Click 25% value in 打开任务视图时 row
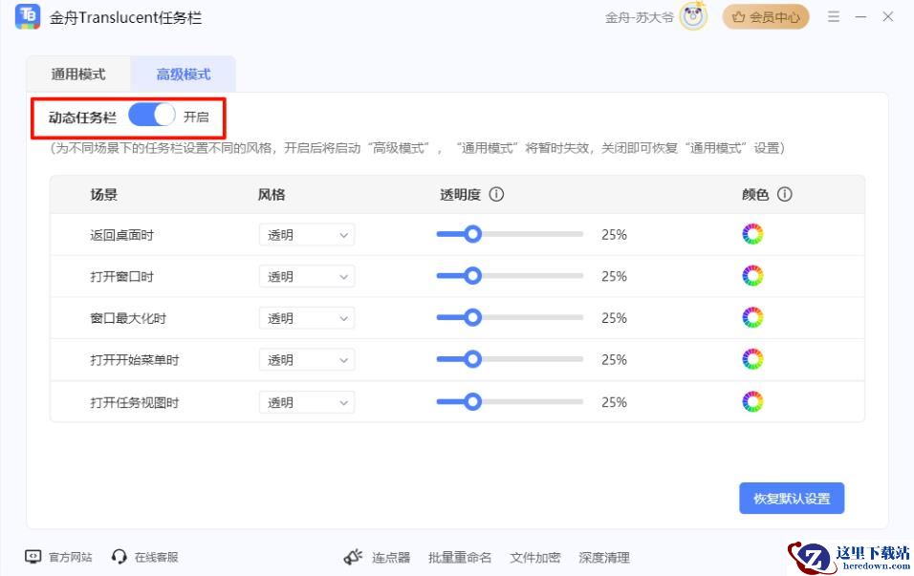The height and width of the screenshot is (576, 914). pos(615,402)
